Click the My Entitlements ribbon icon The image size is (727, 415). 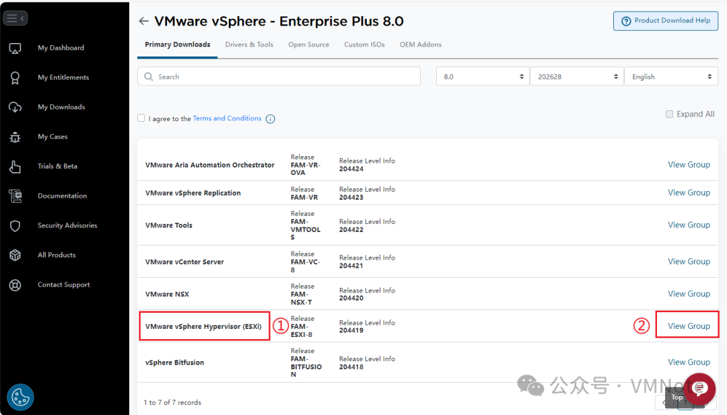pyautogui.click(x=15, y=78)
